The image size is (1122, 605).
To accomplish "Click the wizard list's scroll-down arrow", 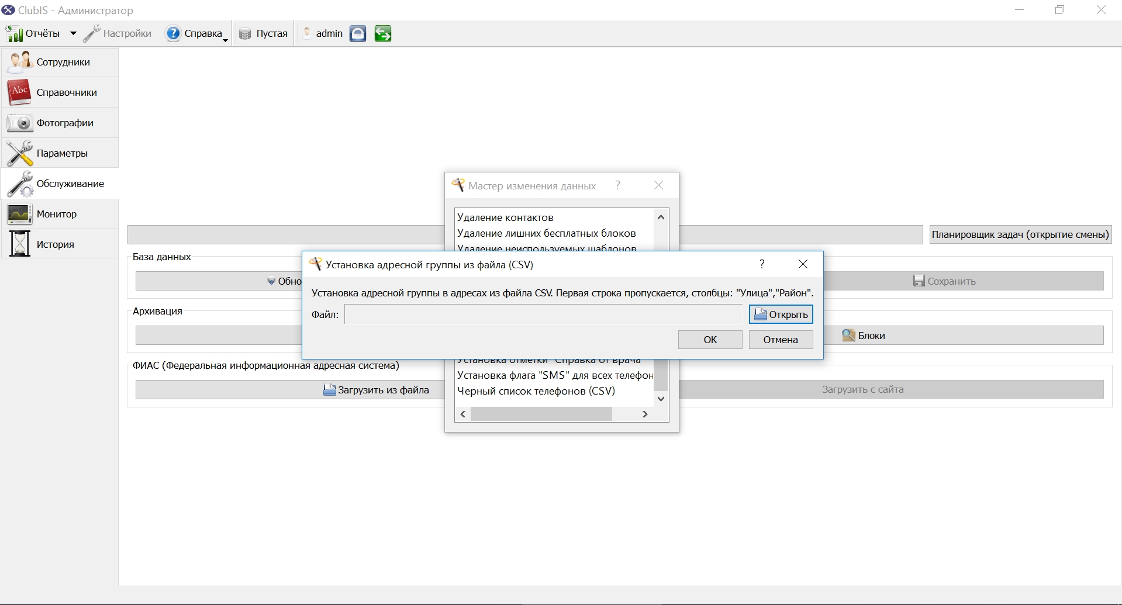I will [x=661, y=399].
